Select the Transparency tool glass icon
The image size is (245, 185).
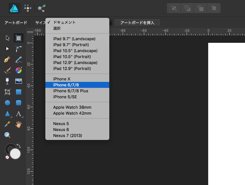pos(7,81)
